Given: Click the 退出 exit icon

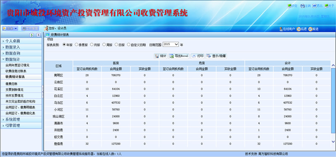Looking at the screenshot, I should tap(314, 6).
